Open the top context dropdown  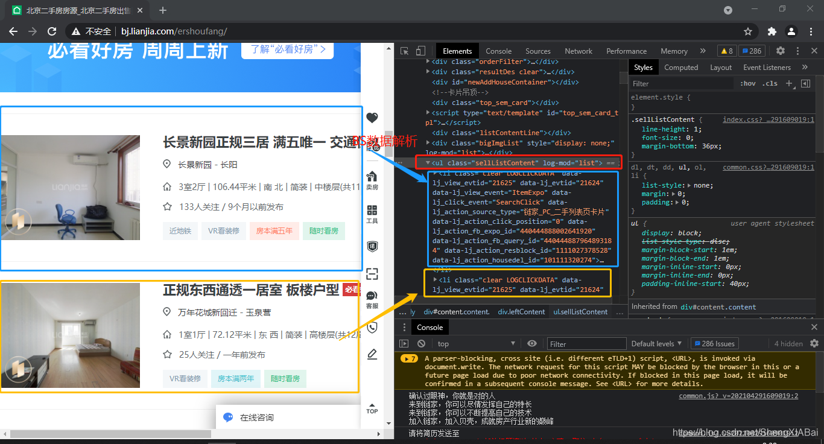(476, 343)
